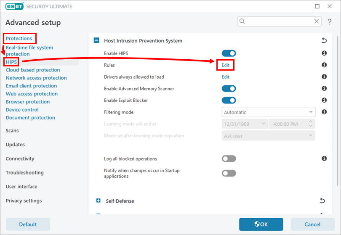This screenshot has height=235, width=341.
Task: Open the Connectivity category
Action: pos(20,158)
